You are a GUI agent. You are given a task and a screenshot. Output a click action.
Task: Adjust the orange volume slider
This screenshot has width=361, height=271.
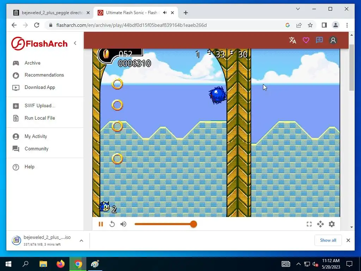pos(166,224)
